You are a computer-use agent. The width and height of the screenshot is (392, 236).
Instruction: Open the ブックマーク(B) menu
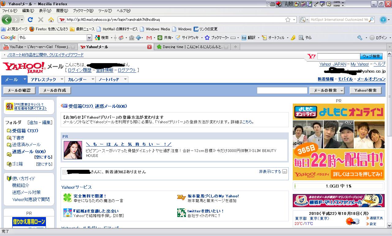[x=83, y=11]
